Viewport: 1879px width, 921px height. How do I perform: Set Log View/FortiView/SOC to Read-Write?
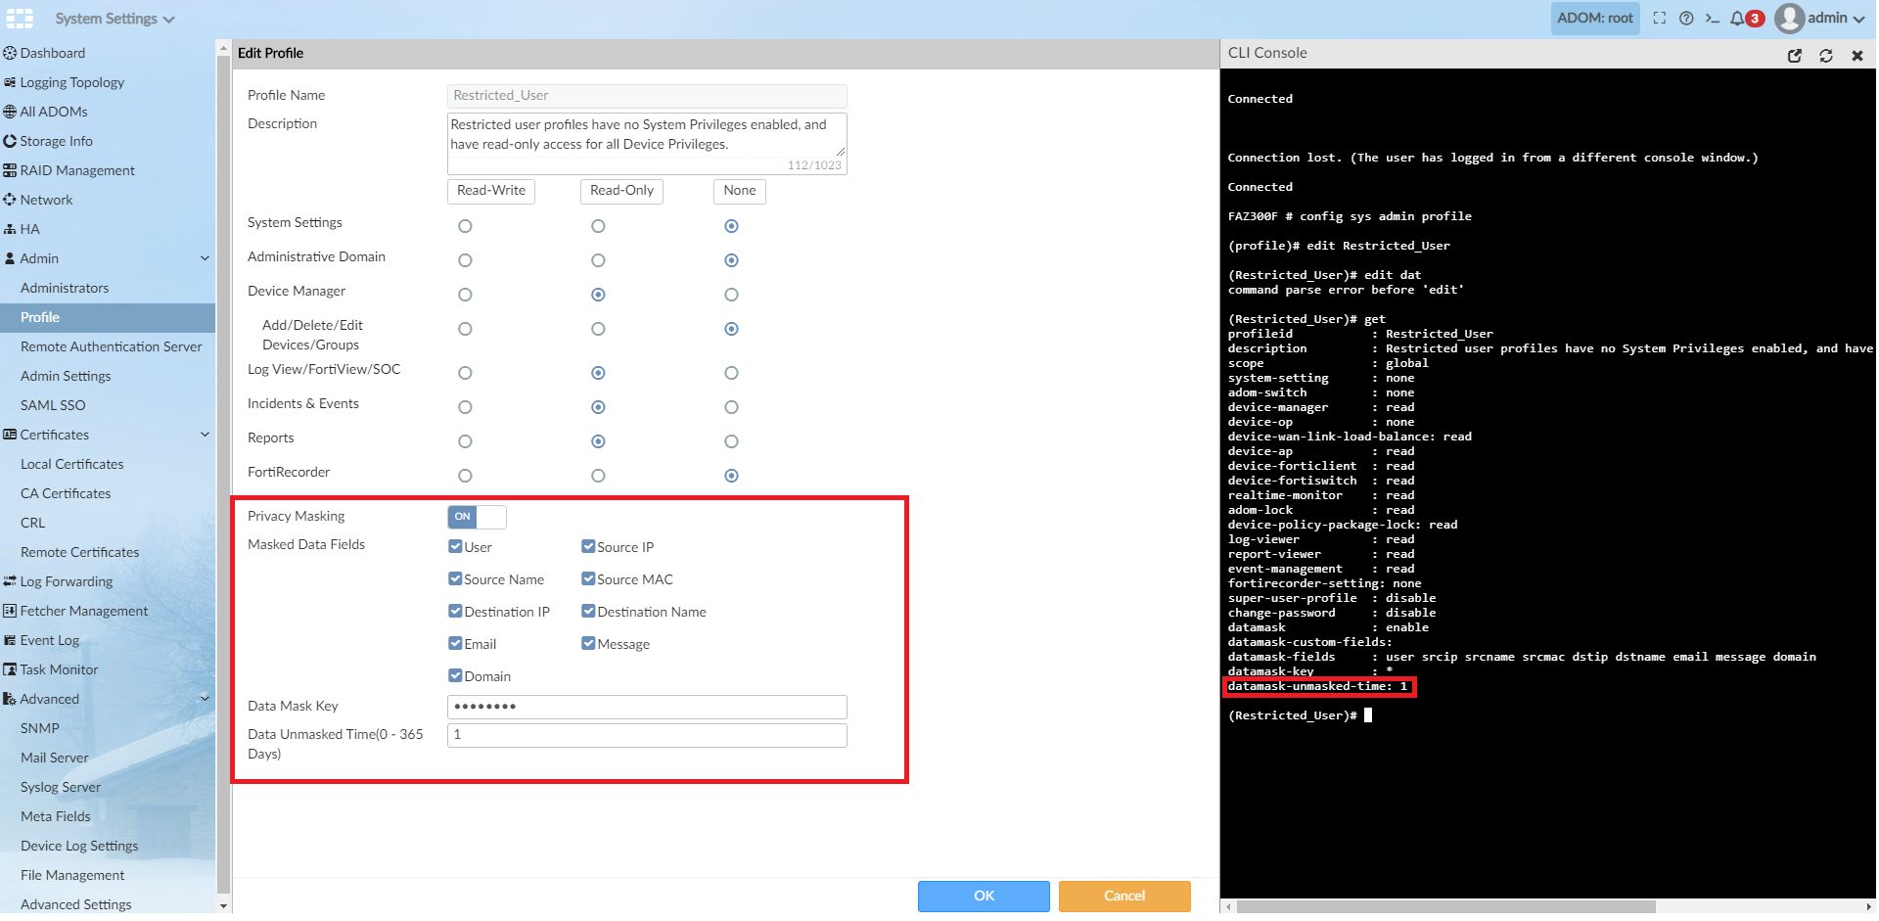click(x=465, y=373)
